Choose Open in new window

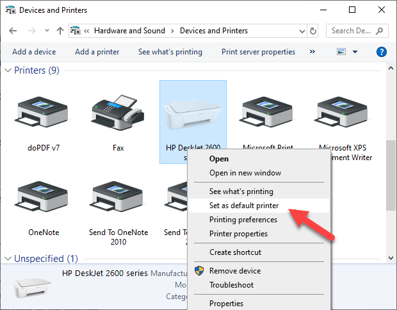tap(259, 173)
